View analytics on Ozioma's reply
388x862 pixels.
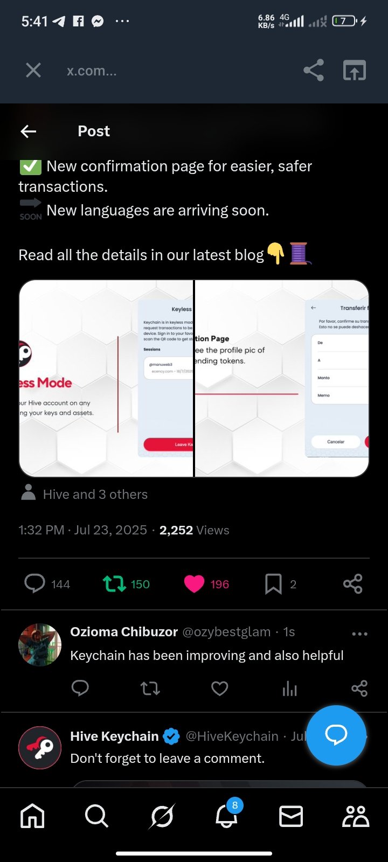(289, 689)
